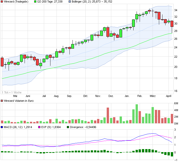Click the 'Sep.' month label on axis
184x162 pixels.
point(69,96)
